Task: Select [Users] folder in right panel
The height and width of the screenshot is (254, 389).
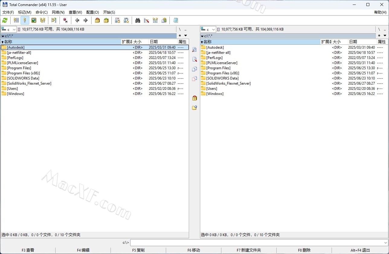Action: point(294,89)
